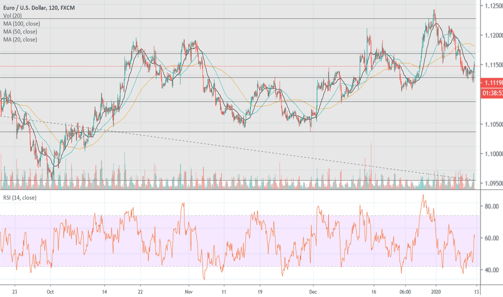503x297 pixels.
Task: Select the MA (50, close) indicator legend
Action: tap(20, 32)
